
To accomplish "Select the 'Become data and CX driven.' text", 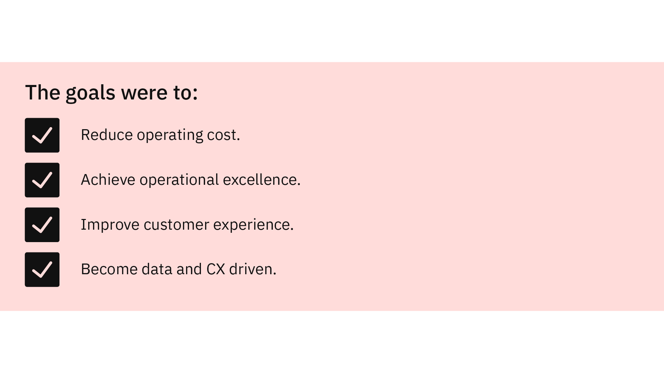I will click(179, 269).
